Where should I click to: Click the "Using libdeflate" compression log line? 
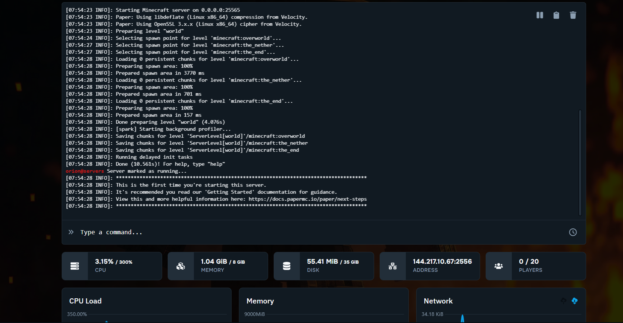[186, 17]
